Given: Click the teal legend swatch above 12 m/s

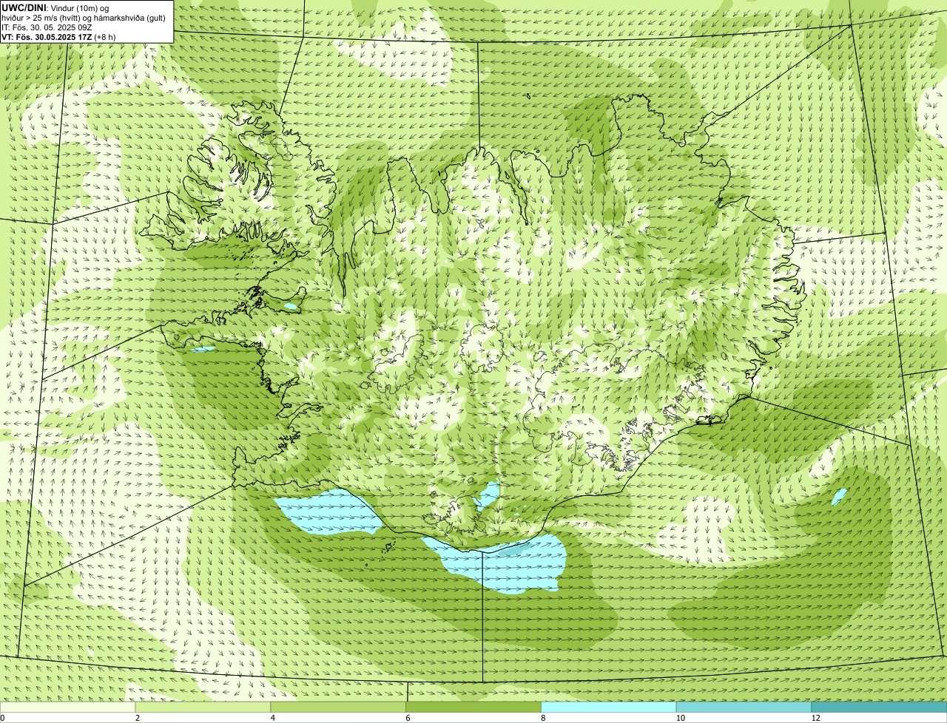Looking at the screenshot, I should [x=879, y=707].
